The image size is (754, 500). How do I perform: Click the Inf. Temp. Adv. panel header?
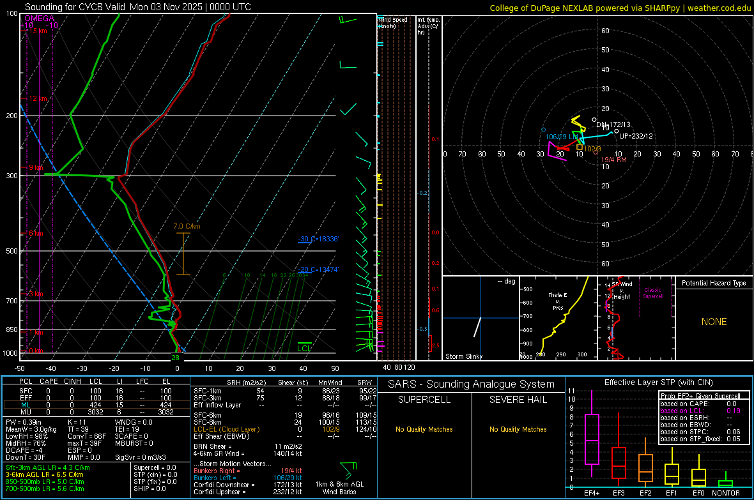[428, 26]
